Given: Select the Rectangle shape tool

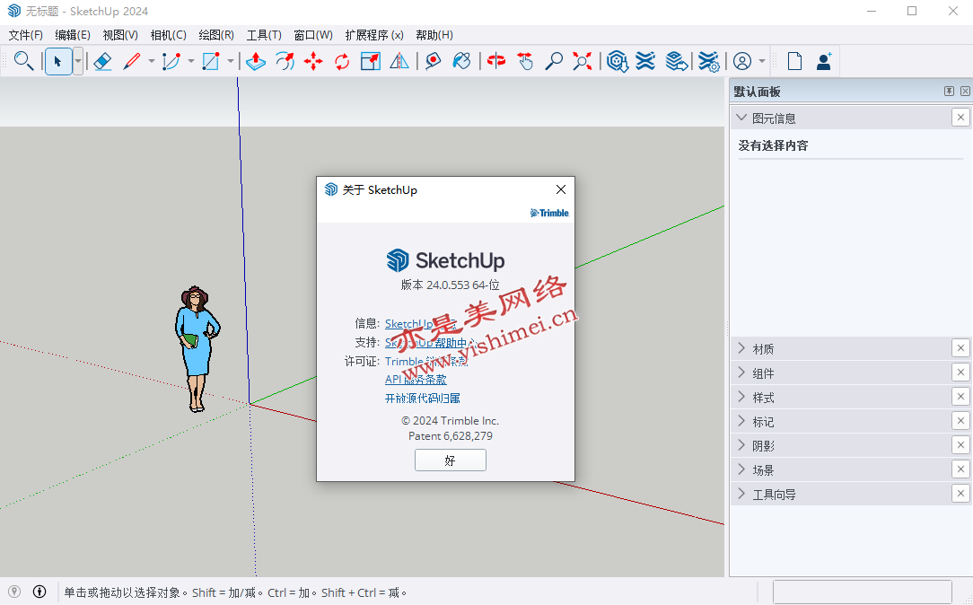Looking at the screenshot, I should coord(210,61).
